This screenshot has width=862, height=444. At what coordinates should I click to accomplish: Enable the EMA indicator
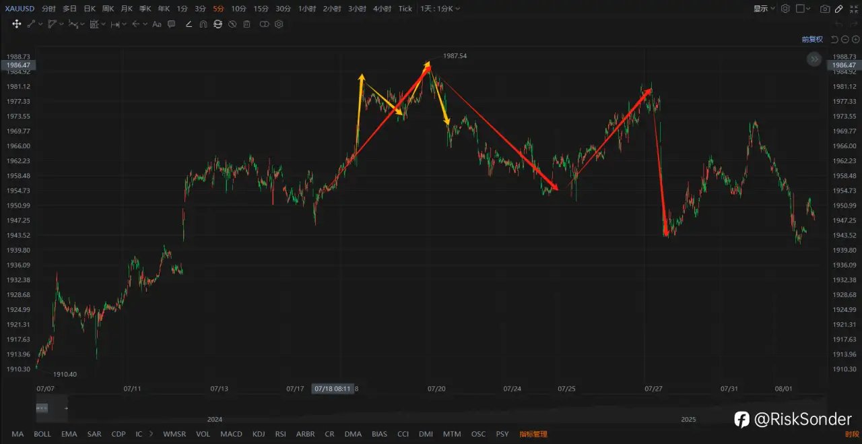pos(69,434)
